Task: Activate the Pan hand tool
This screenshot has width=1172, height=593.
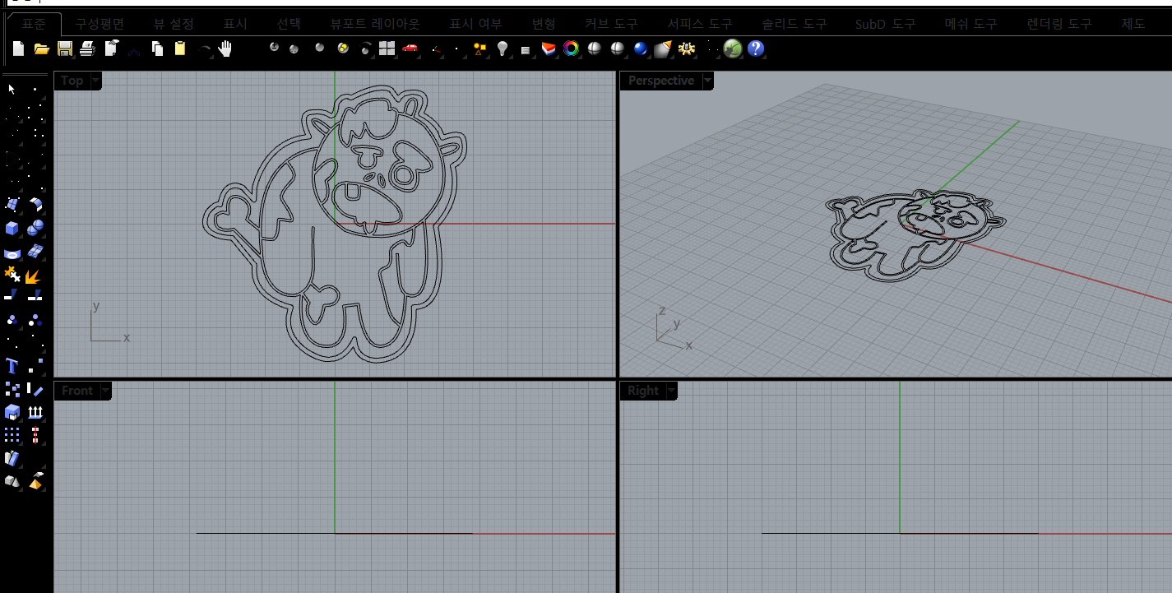Action: [x=225, y=49]
